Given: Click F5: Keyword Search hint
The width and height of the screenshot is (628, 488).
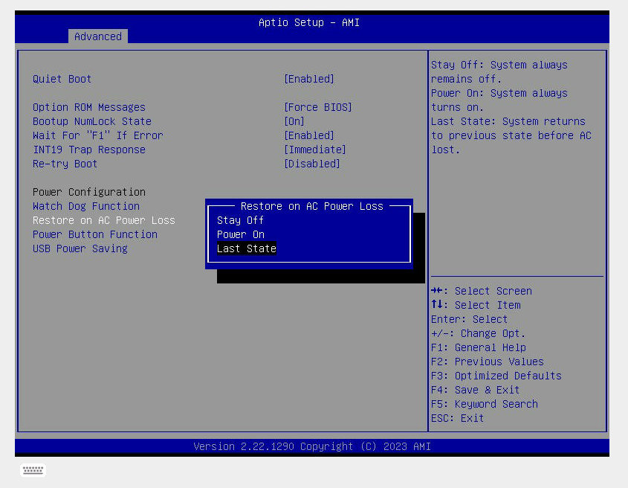Looking at the screenshot, I should [x=484, y=404].
